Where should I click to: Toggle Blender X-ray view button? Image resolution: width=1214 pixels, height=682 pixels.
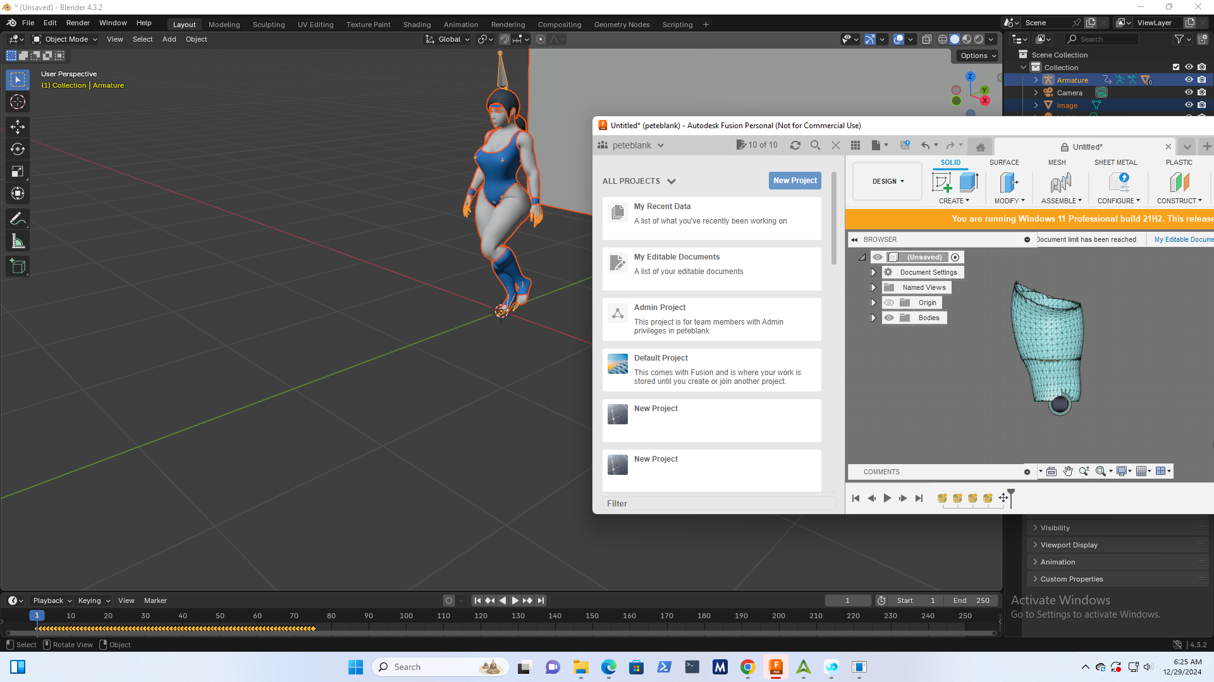927,39
